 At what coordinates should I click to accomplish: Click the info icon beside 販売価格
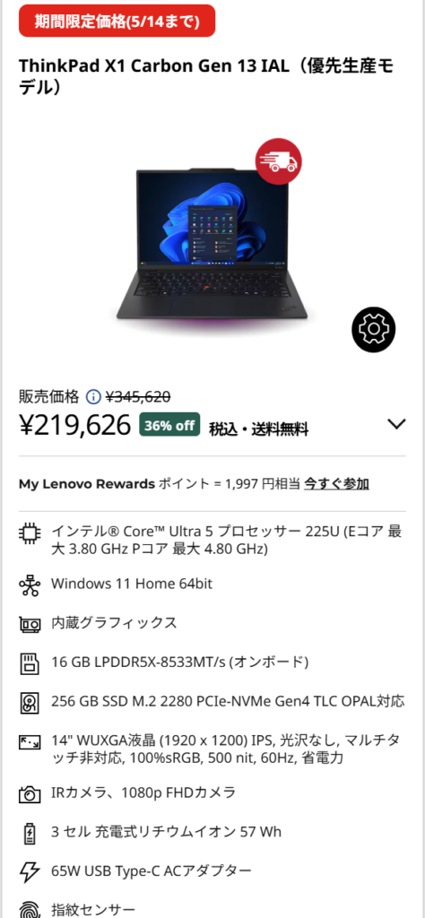(x=93, y=397)
